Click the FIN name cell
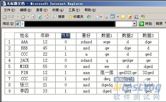The image size is (166, 102). tap(25, 73)
